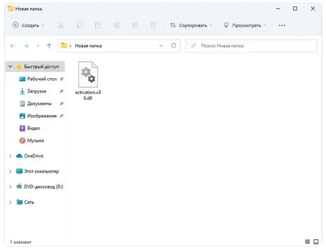This screenshot has height=251, width=326.
Task: Click Новая папка breadcrumb in address bar
Action: click(88, 46)
